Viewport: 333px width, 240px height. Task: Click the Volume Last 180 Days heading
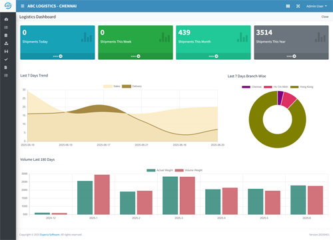37,160
